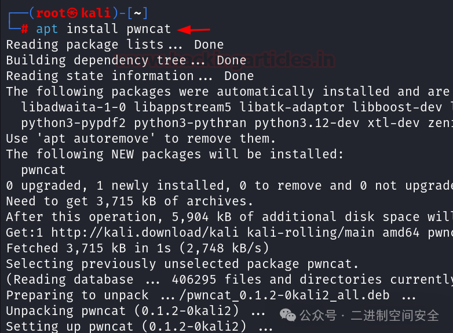
Task: Click the python3-pypdf2 package name
Action: pos(74,123)
